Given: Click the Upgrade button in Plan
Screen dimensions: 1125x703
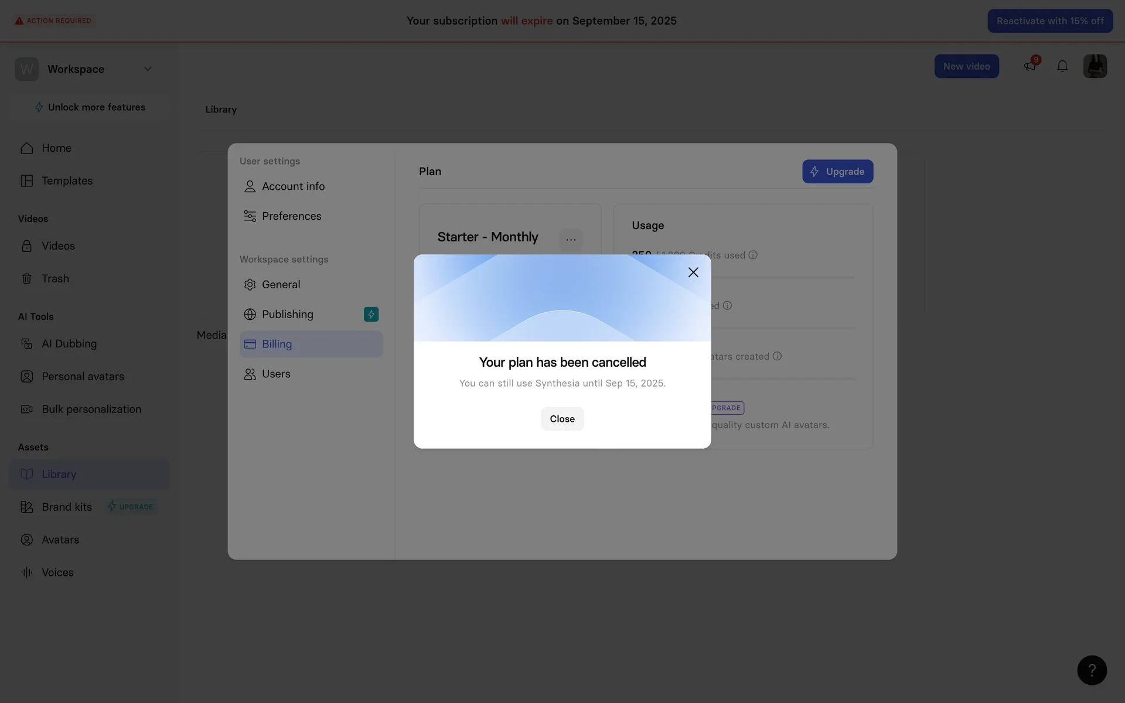Looking at the screenshot, I should click(x=837, y=172).
